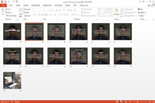Open the Arrange tool
The width and height of the screenshot is (155, 103).
[117, 12]
